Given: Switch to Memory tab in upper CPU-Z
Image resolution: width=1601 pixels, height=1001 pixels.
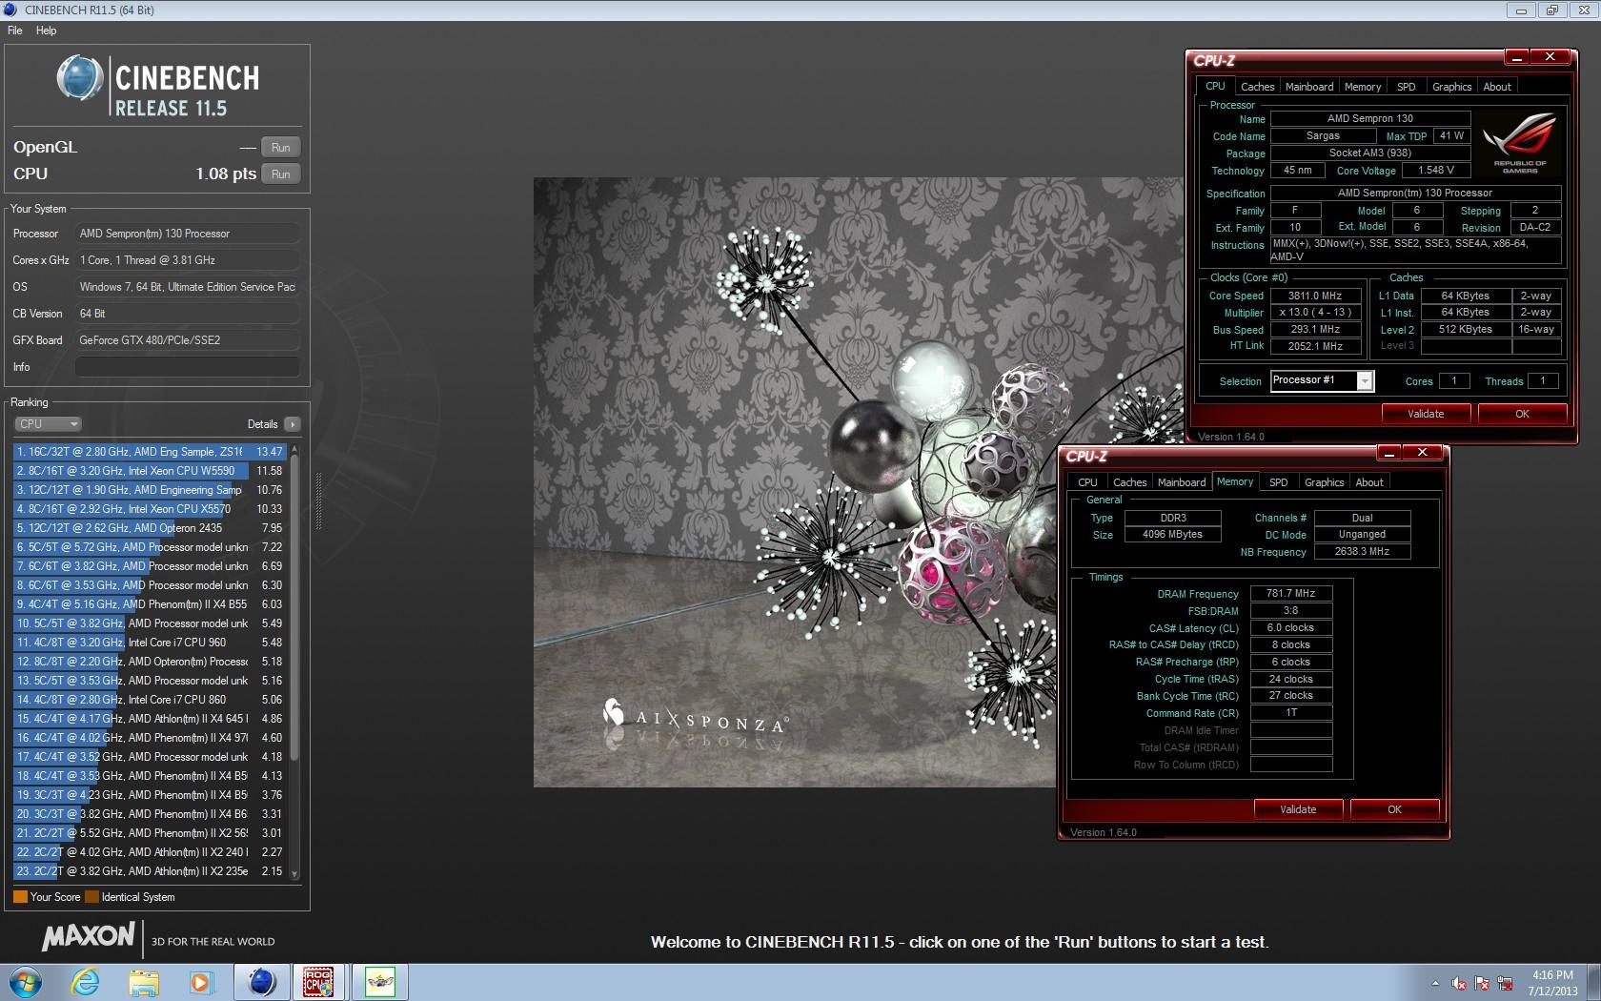Looking at the screenshot, I should [1363, 87].
